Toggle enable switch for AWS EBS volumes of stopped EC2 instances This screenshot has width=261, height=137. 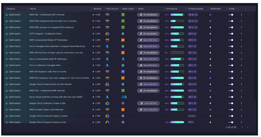tap(231, 28)
